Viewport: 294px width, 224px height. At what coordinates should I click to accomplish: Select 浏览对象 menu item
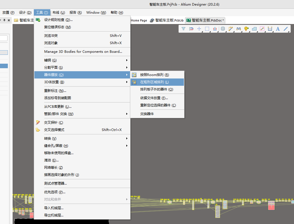[x=82, y=43]
